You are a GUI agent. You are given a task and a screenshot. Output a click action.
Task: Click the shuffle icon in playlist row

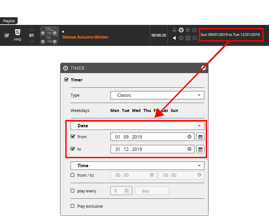pos(195,38)
